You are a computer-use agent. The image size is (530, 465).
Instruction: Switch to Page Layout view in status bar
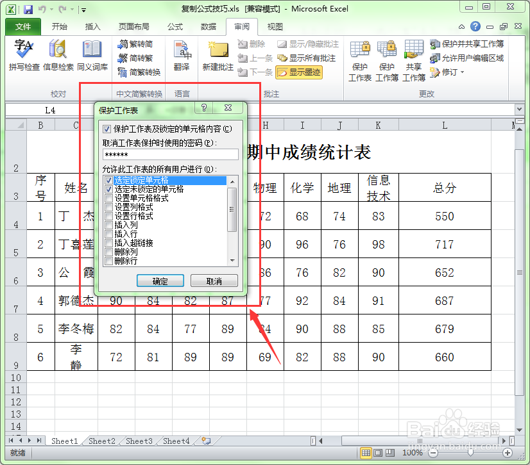click(378, 453)
